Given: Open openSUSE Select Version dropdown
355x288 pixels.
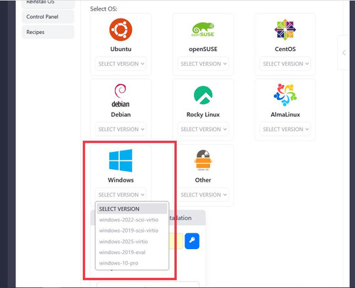Looking at the screenshot, I should coord(203,64).
